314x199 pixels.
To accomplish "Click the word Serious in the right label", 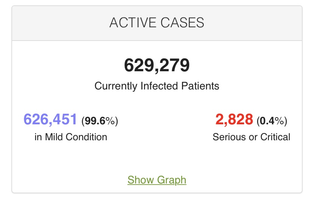I will tap(228, 137).
